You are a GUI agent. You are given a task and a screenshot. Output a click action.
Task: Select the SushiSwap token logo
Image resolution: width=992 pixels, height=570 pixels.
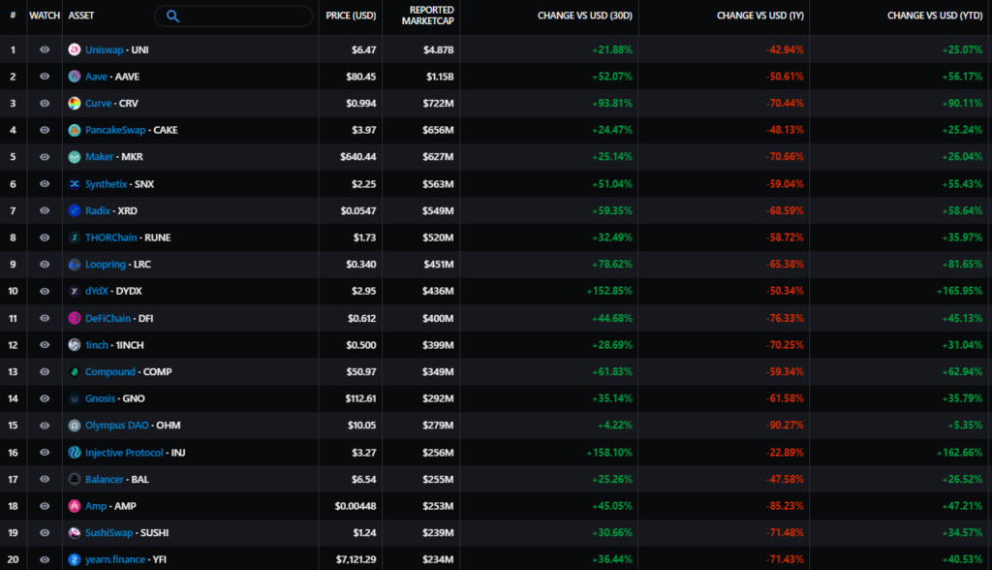point(74,532)
